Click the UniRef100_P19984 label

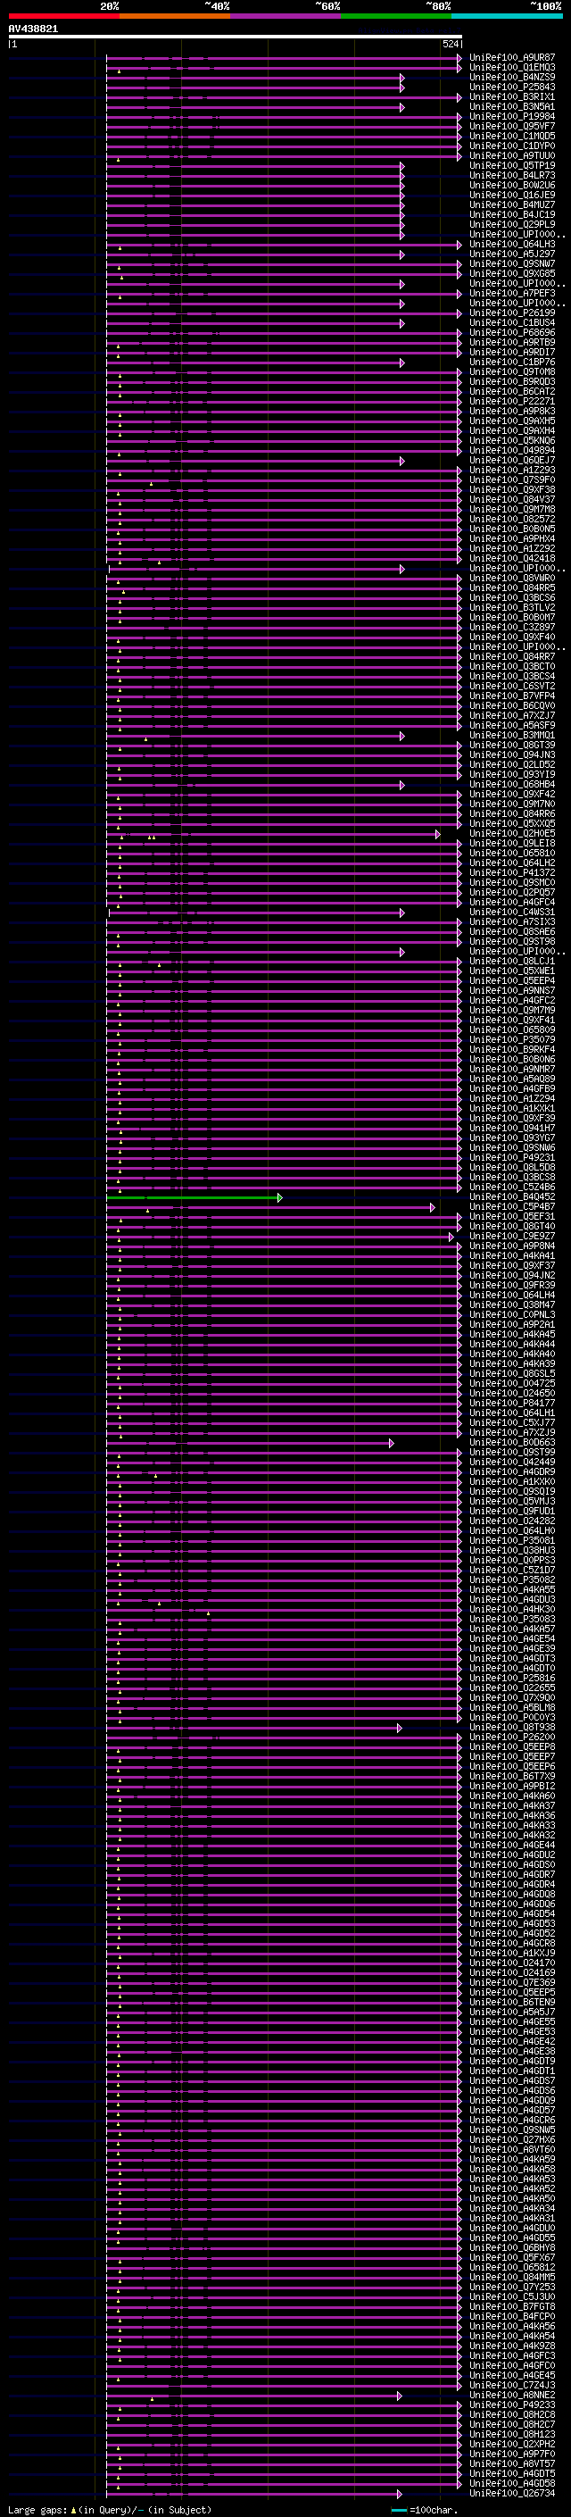coord(512,117)
